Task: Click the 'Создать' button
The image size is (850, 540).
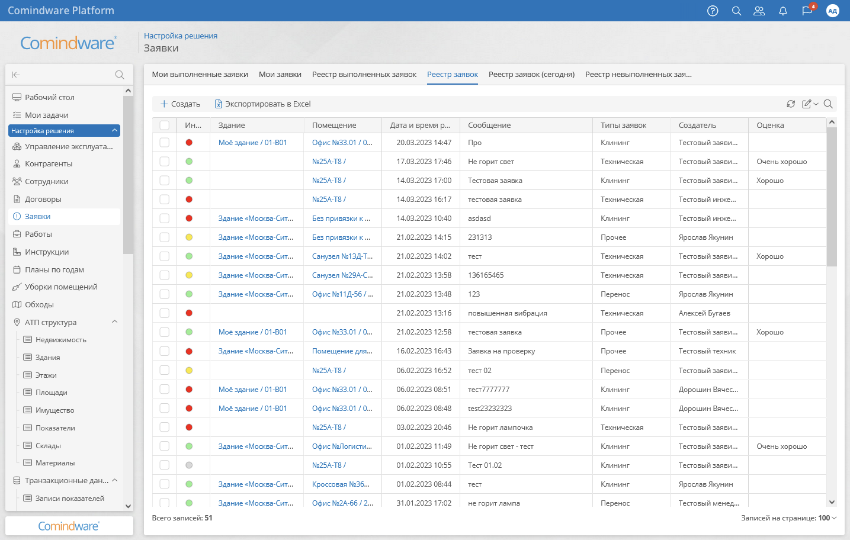Action: 180,104
